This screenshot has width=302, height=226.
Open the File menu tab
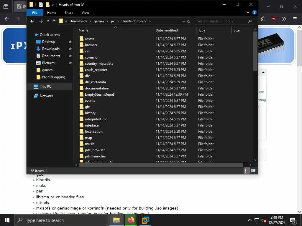tap(35, 13)
